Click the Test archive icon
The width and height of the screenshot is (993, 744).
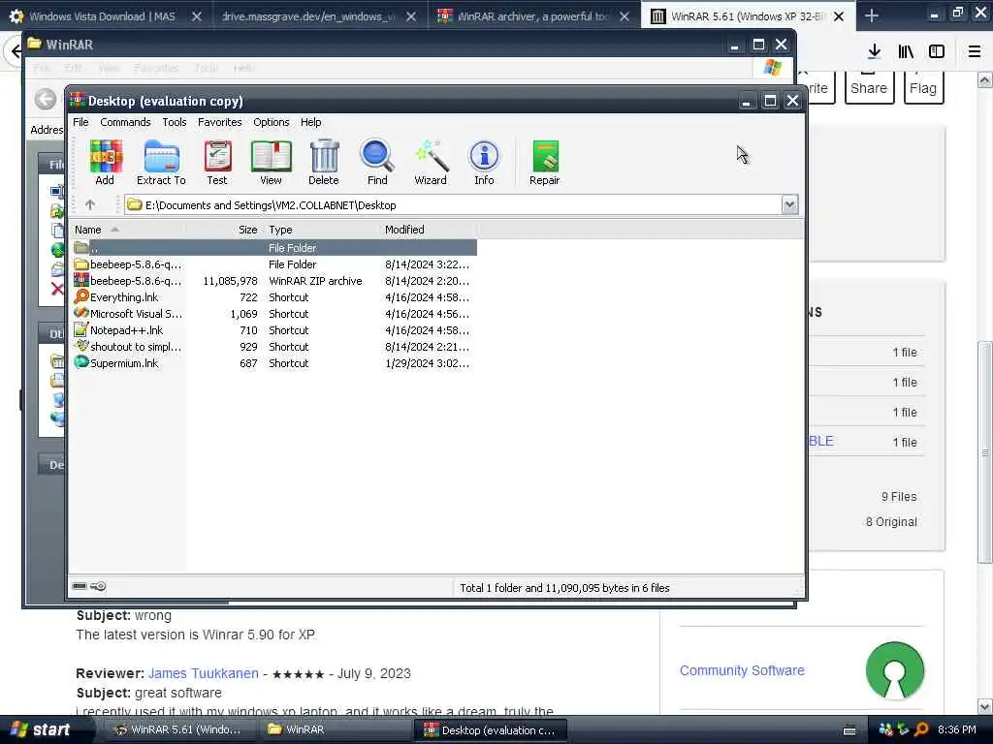coord(217,163)
